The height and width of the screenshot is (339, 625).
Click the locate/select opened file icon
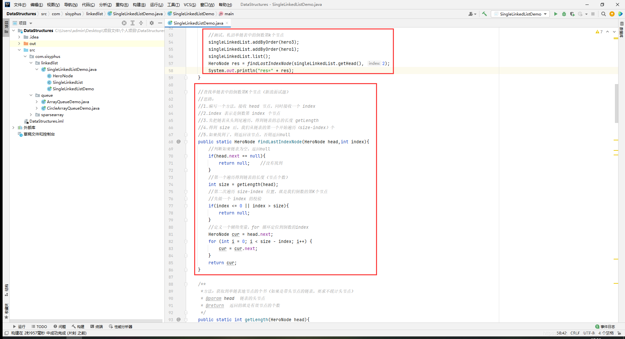[124, 23]
